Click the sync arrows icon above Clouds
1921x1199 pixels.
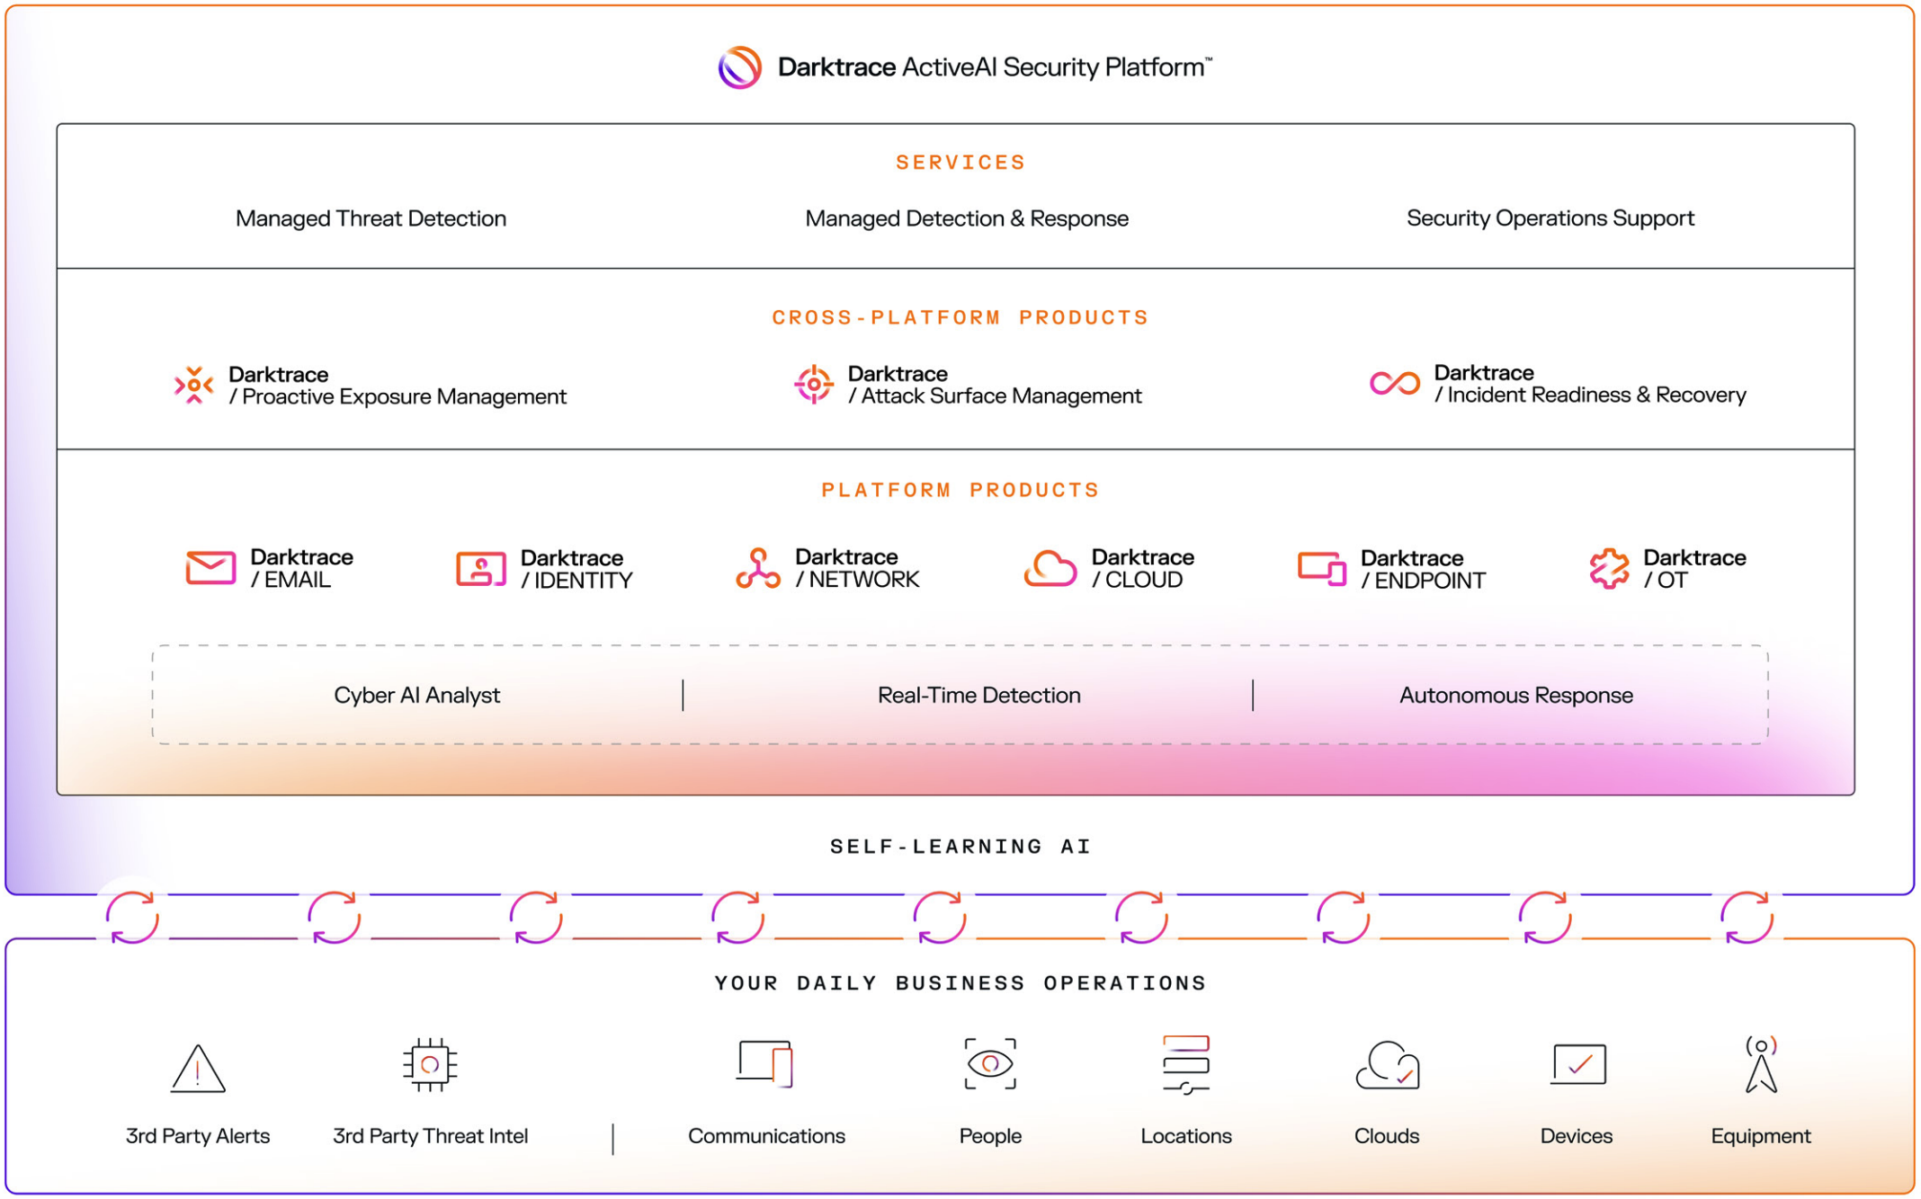[x=1343, y=918]
